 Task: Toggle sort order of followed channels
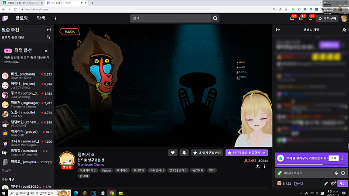[x=49, y=38]
